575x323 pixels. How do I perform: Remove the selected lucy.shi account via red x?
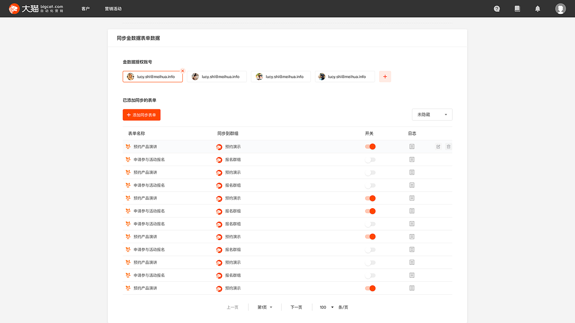point(182,71)
